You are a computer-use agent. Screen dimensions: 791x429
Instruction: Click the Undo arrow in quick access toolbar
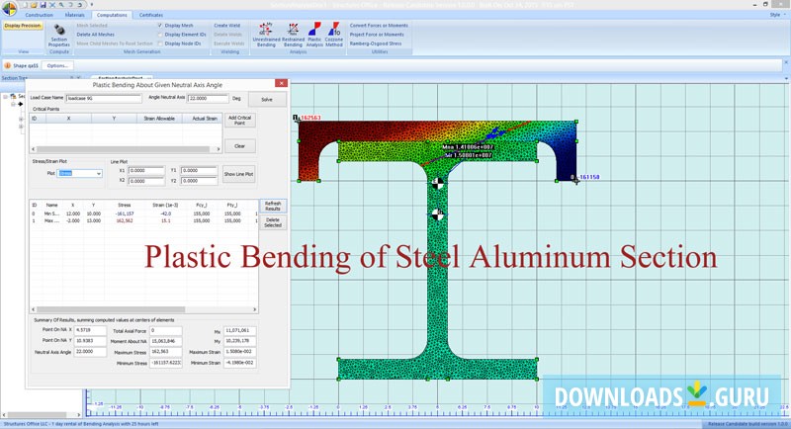(70, 5)
